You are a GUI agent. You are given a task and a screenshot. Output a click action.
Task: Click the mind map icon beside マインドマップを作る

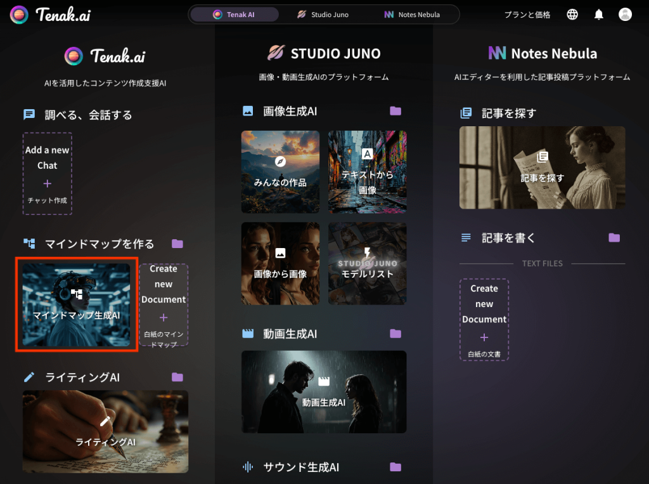pyautogui.click(x=29, y=244)
